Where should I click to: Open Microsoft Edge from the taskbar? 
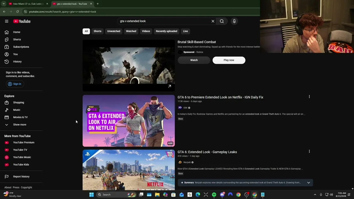[x=198, y=195]
